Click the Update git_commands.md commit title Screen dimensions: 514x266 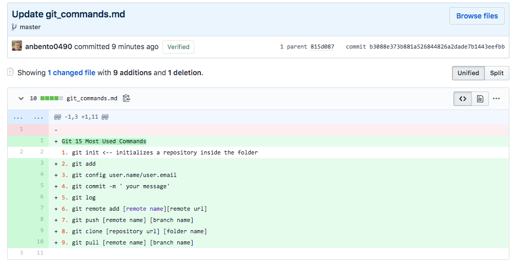tap(69, 14)
